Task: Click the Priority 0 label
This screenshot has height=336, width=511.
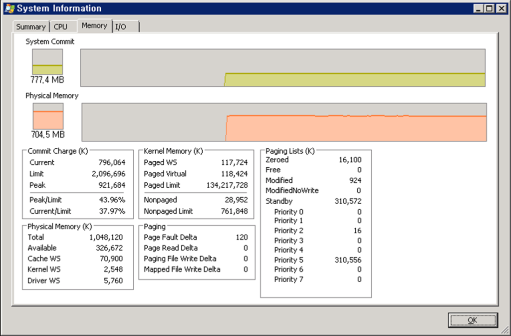Action: coord(289,212)
